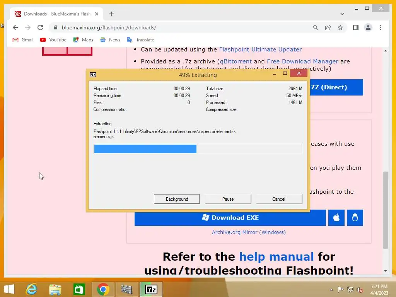
Task: Open the Free Download Manager link
Action: 302,61
